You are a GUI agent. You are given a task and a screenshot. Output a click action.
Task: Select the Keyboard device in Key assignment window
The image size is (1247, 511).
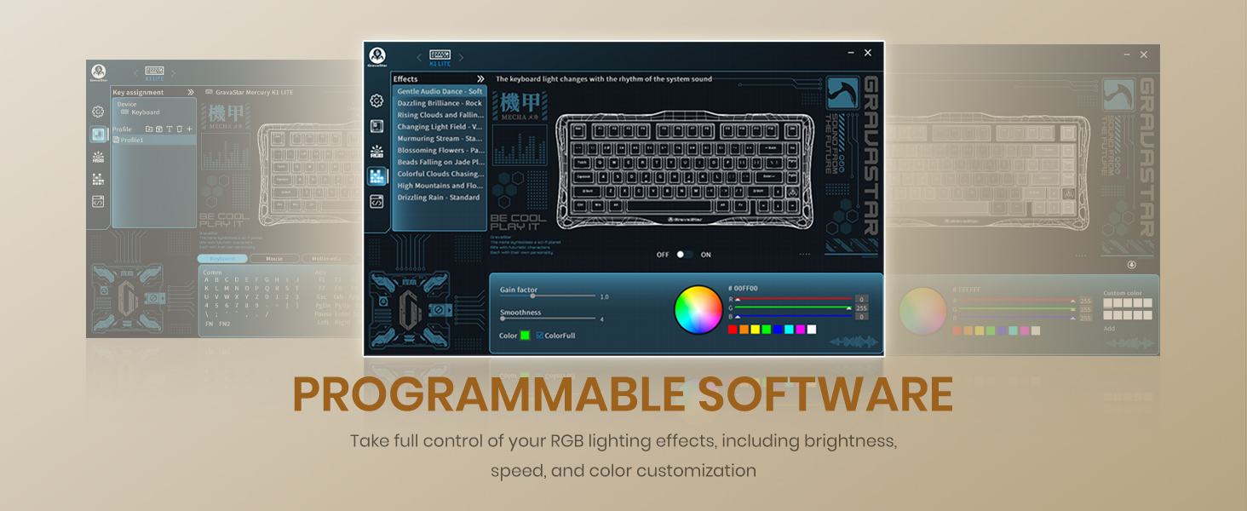[141, 112]
